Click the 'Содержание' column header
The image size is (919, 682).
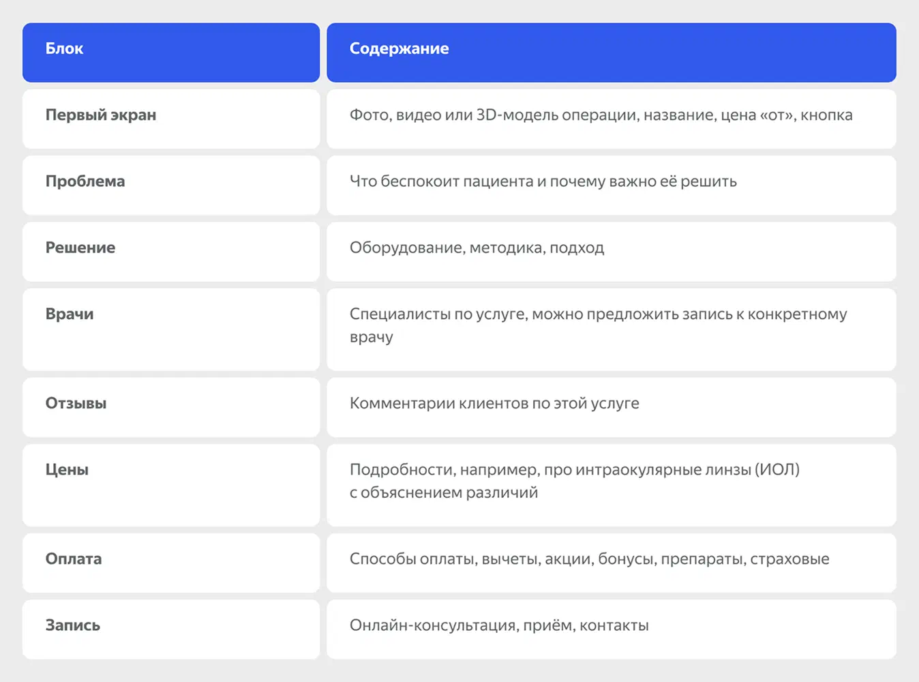point(612,53)
